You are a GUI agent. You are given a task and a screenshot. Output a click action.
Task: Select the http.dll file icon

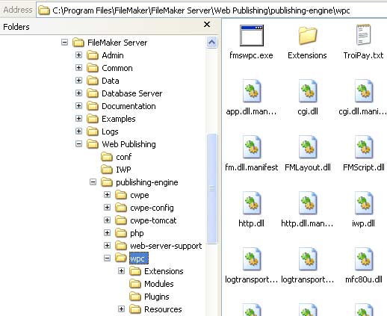(x=252, y=203)
